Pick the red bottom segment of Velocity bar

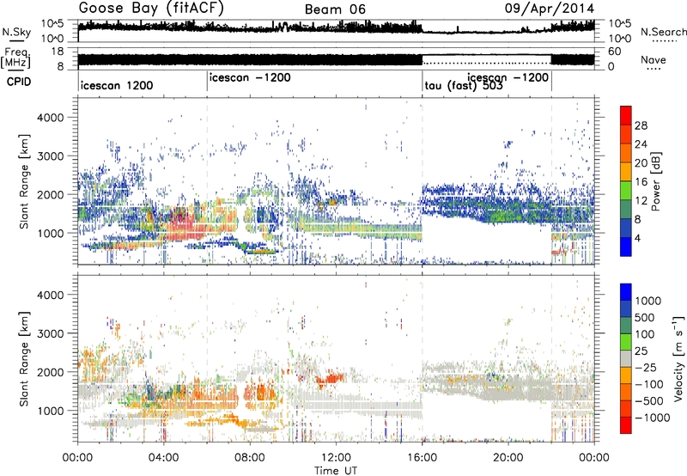coord(626,424)
